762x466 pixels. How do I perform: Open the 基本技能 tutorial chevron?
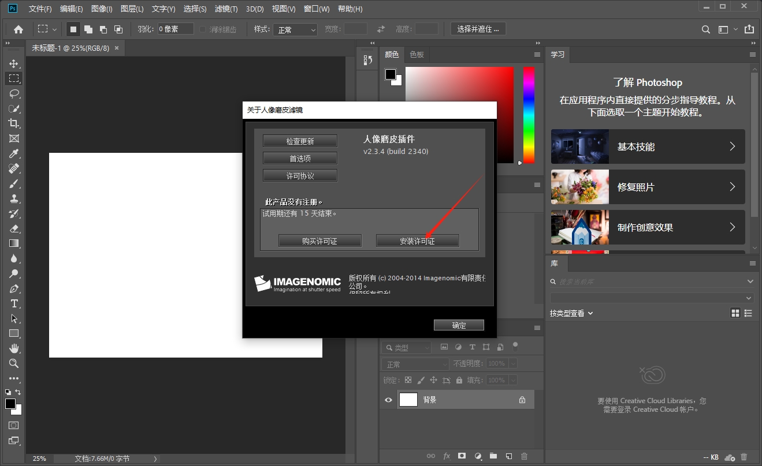[732, 146]
